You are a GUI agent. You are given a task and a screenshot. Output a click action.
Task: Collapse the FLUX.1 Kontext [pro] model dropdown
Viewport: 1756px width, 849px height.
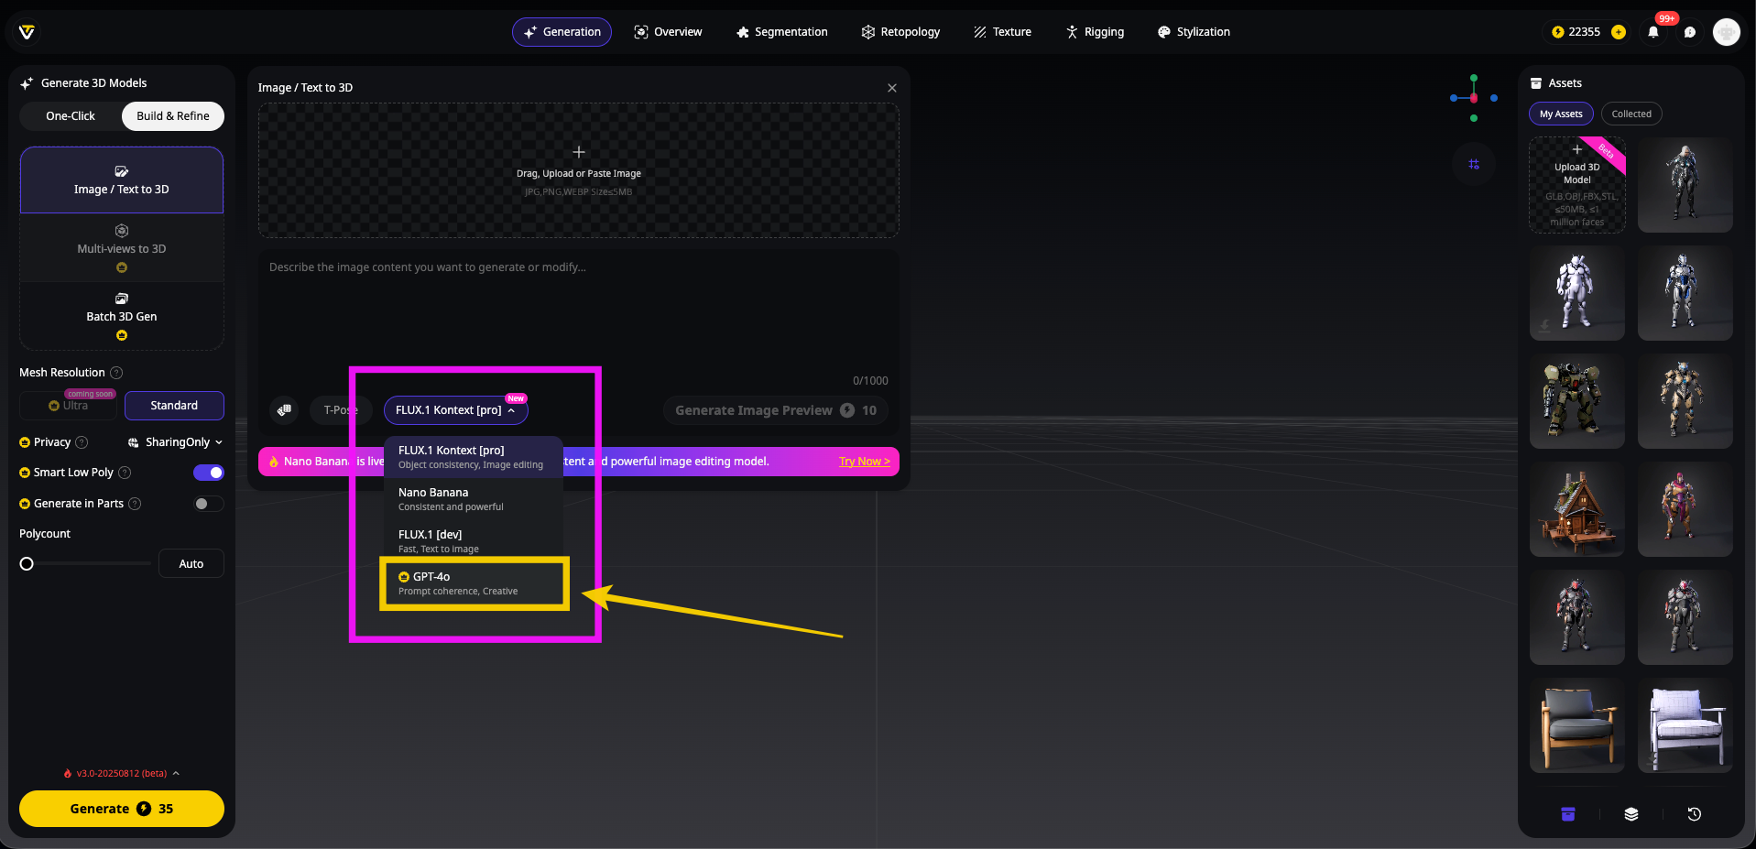(455, 410)
